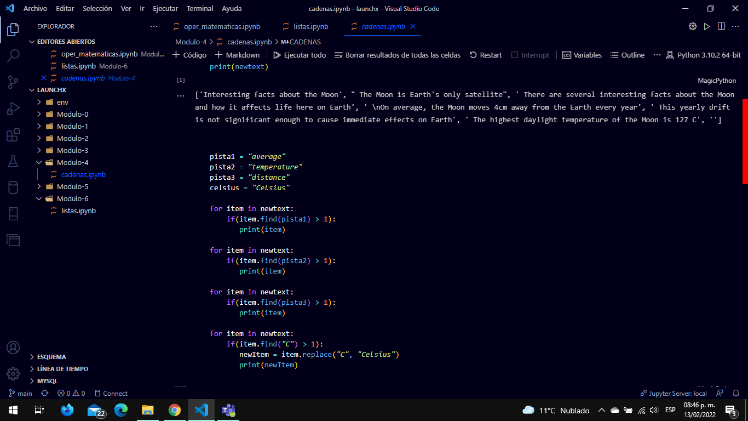
Task: Expand the LÍNEA DE TIEMPO section
Action: 62,369
